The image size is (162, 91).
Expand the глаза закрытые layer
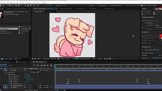click(4, 85)
